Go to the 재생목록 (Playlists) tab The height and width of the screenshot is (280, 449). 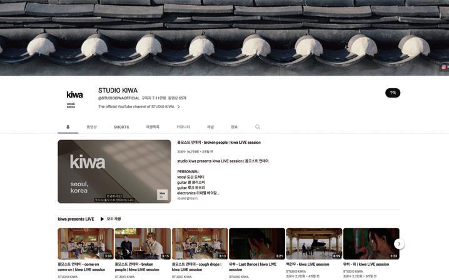[x=153, y=127]
